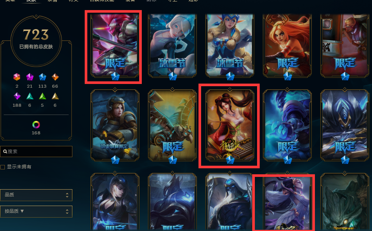Open the pink-haired armored 限定 skin card
The width and height of the screenshot is (372, 231).
pyautogui.click(x=115, y=46)
